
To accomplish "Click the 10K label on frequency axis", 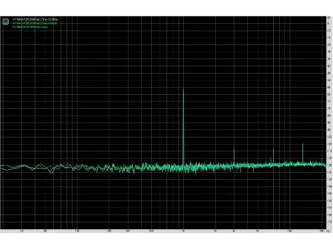I will [290, 231].
